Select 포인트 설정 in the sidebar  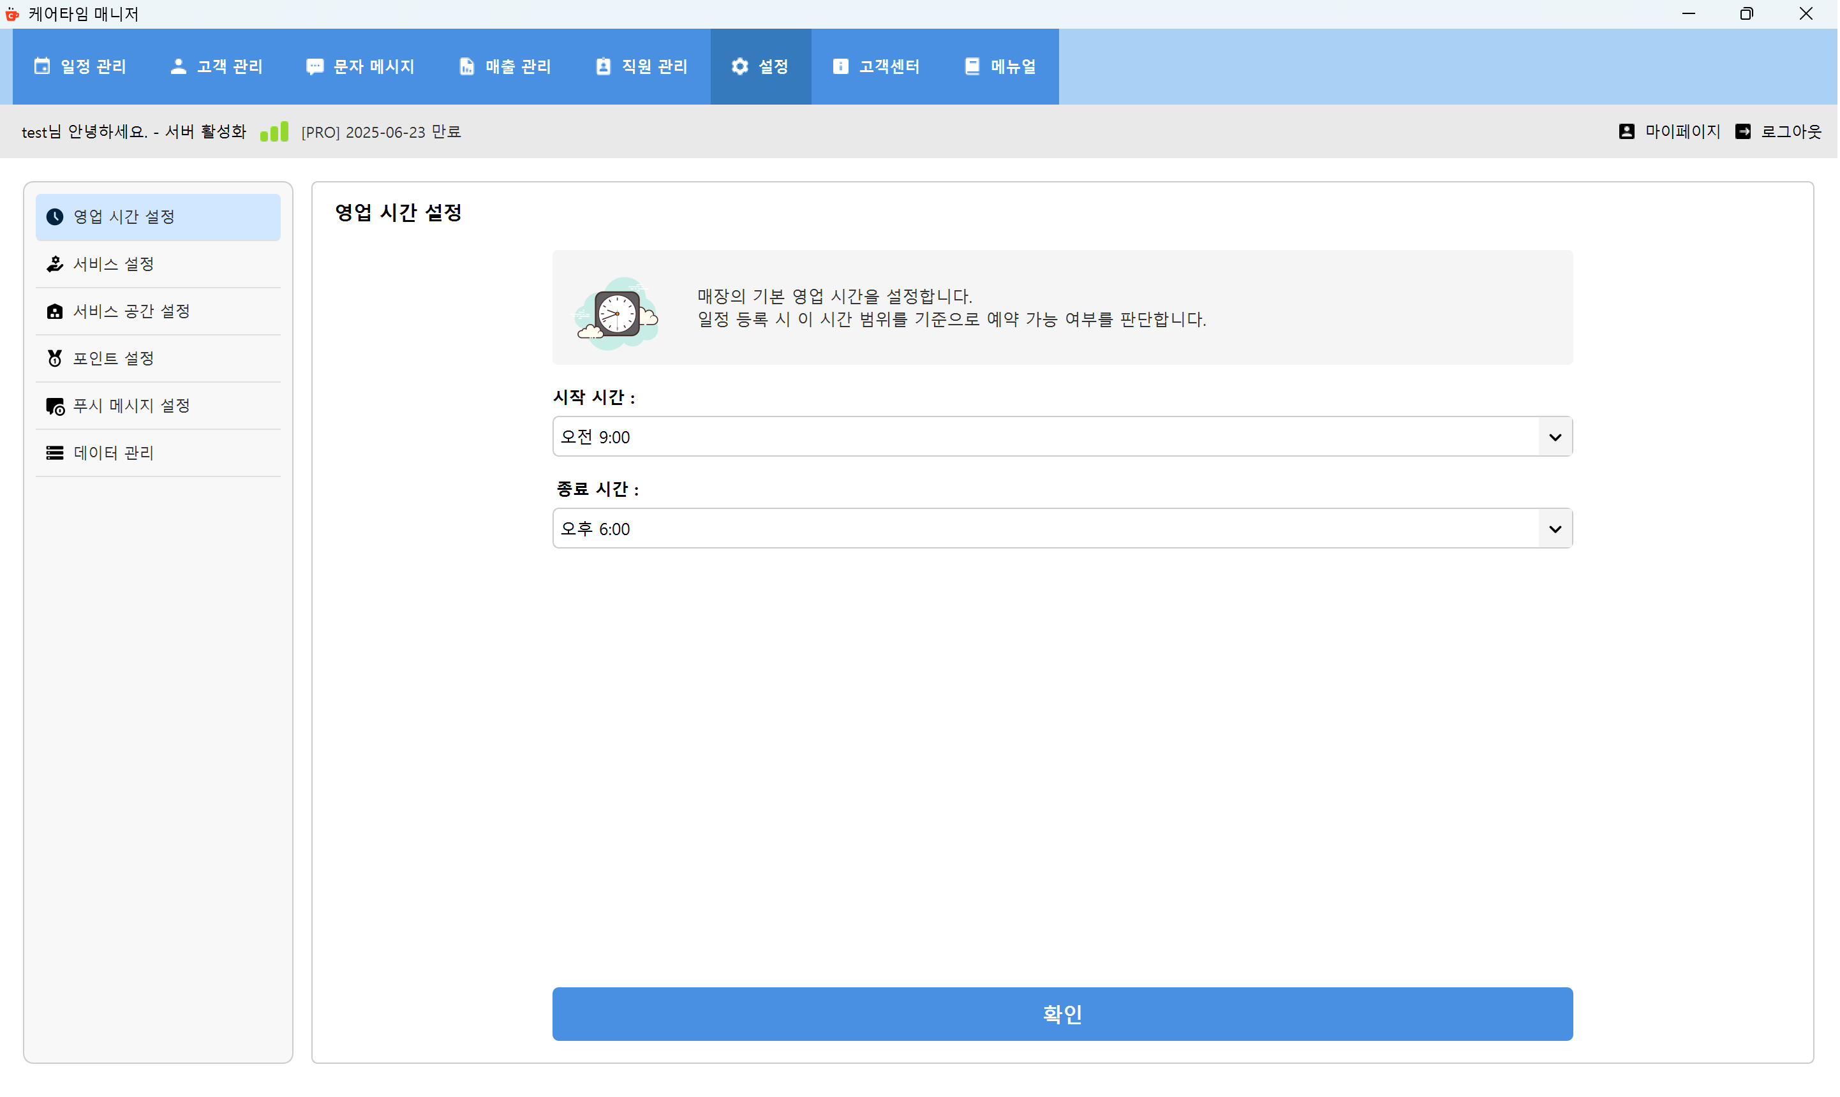pos(112,358)
